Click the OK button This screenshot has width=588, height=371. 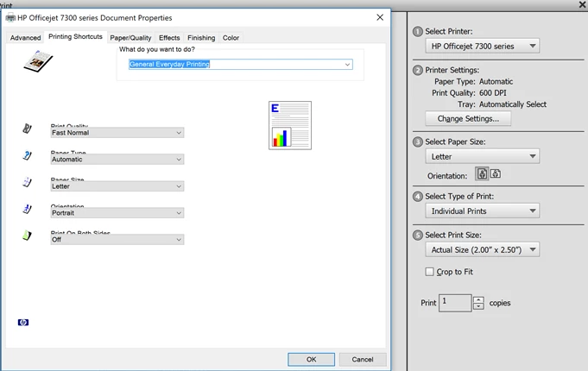coord(311,360)
